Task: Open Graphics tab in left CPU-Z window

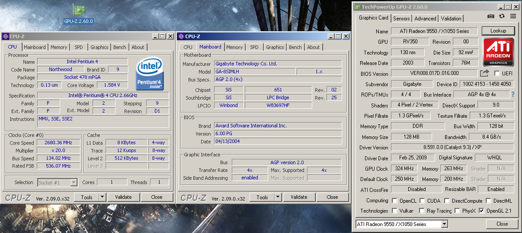Action: click(x=99, y=47)
